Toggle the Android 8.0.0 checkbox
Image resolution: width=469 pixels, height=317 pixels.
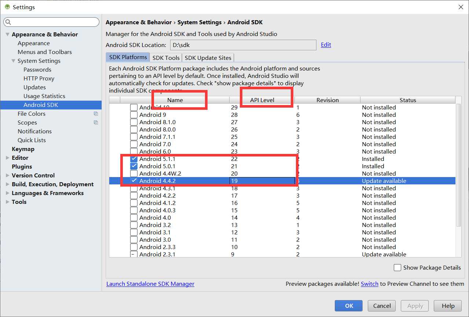[x=134, y=130]
